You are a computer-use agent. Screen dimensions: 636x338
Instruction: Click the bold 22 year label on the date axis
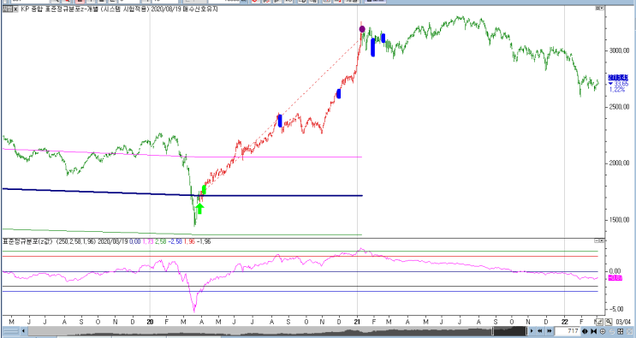[565, 322]
